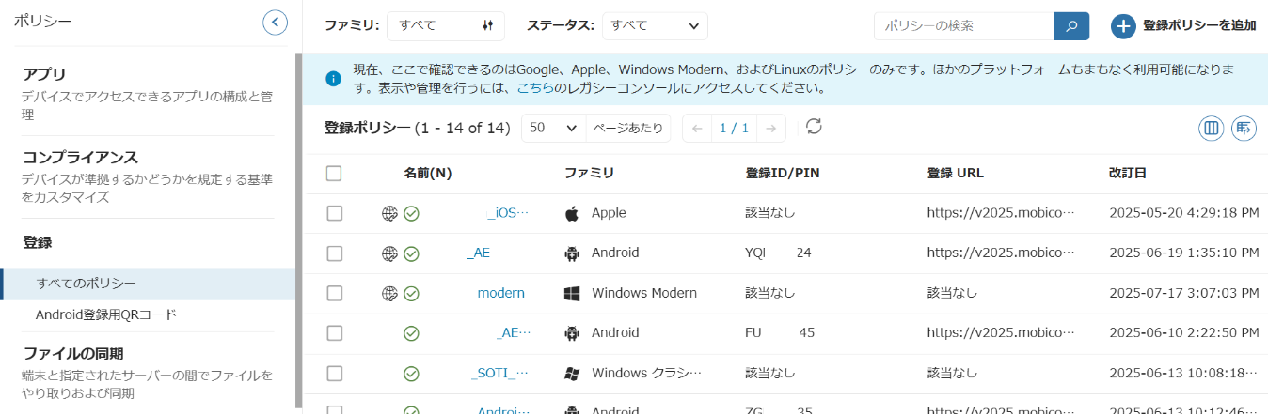The image size is (1268, 414).
Task: Click the search magnifier button
Action: coord(1071,26)
